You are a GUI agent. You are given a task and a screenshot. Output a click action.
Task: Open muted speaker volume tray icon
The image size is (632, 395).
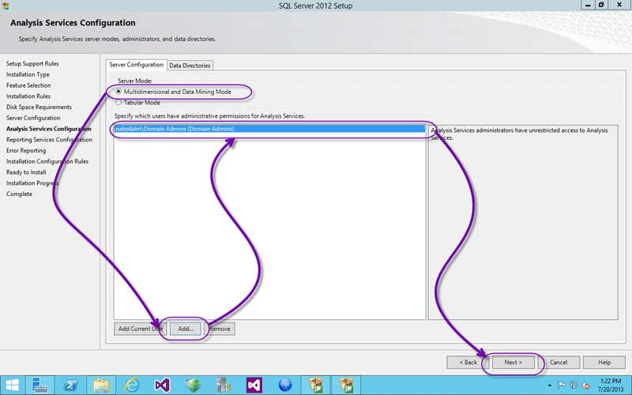point(585,386)
